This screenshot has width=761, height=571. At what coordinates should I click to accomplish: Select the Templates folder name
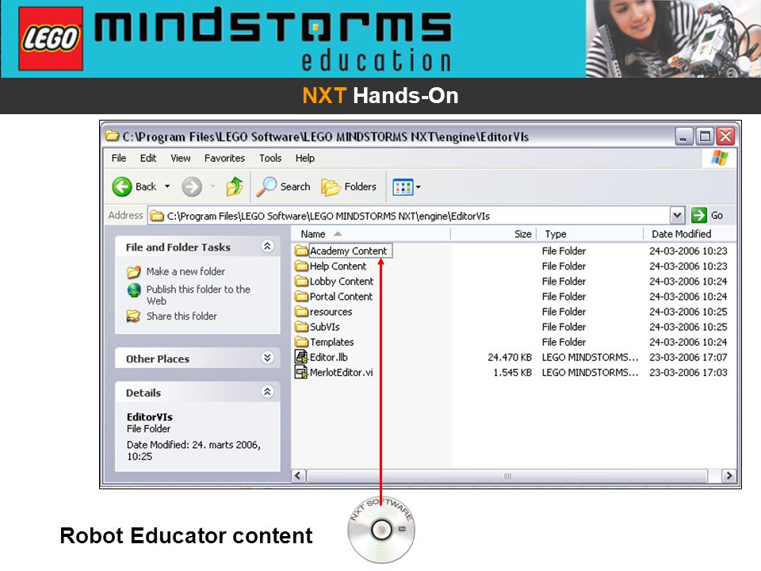coord(331,342)
